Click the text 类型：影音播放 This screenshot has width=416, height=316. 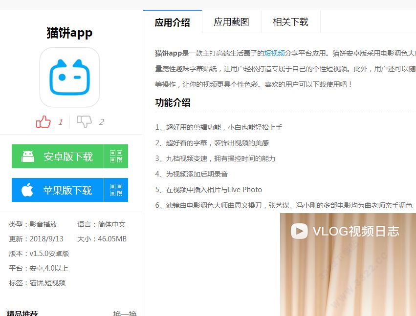pyautogui.click(x=33, y=224)
